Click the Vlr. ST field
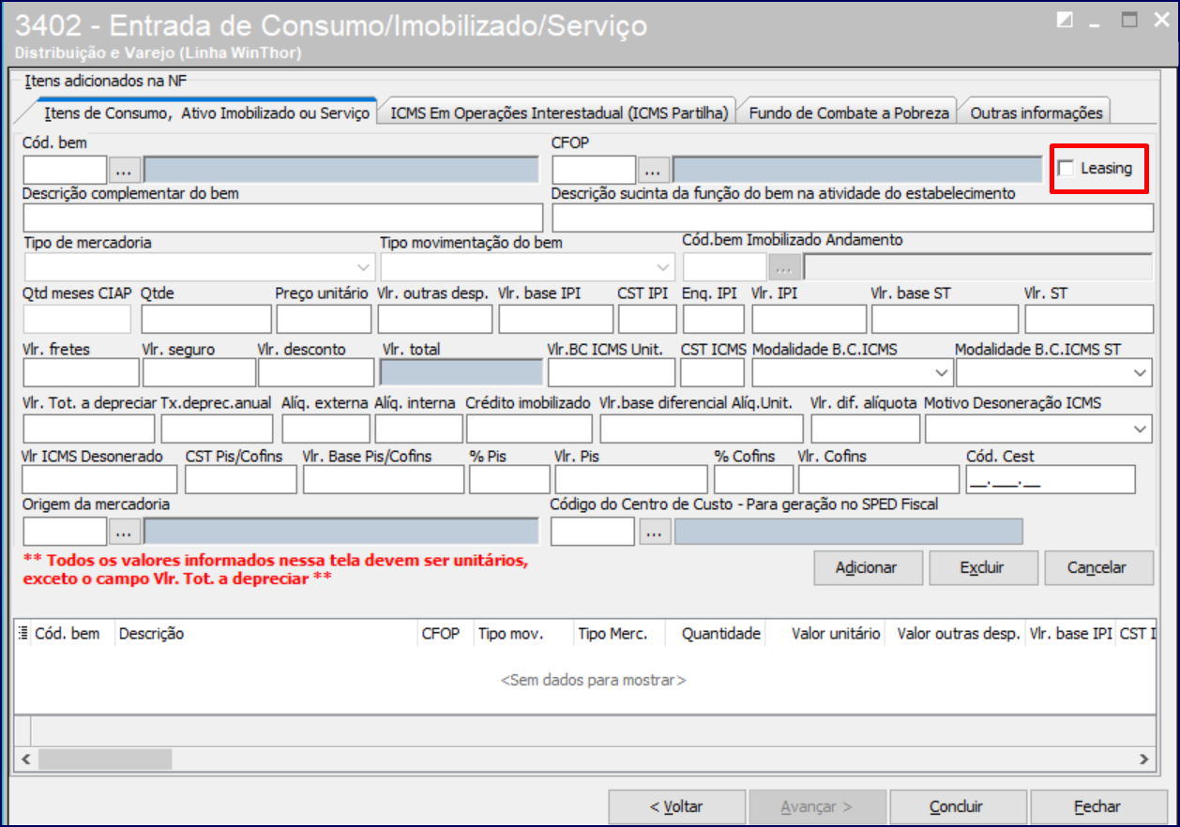 point(1089,319)
